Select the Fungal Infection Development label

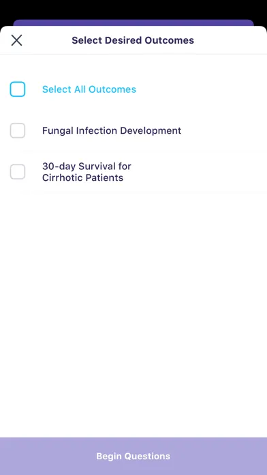tap(112, 130)
